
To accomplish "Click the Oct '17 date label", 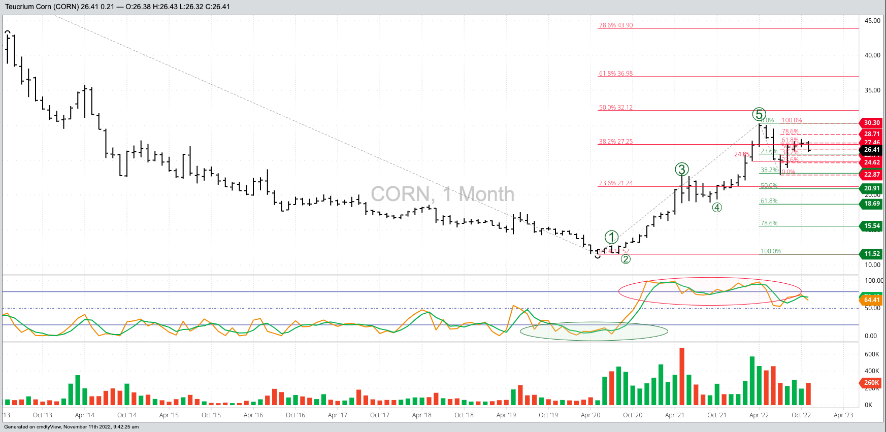I will coord(380,415).
